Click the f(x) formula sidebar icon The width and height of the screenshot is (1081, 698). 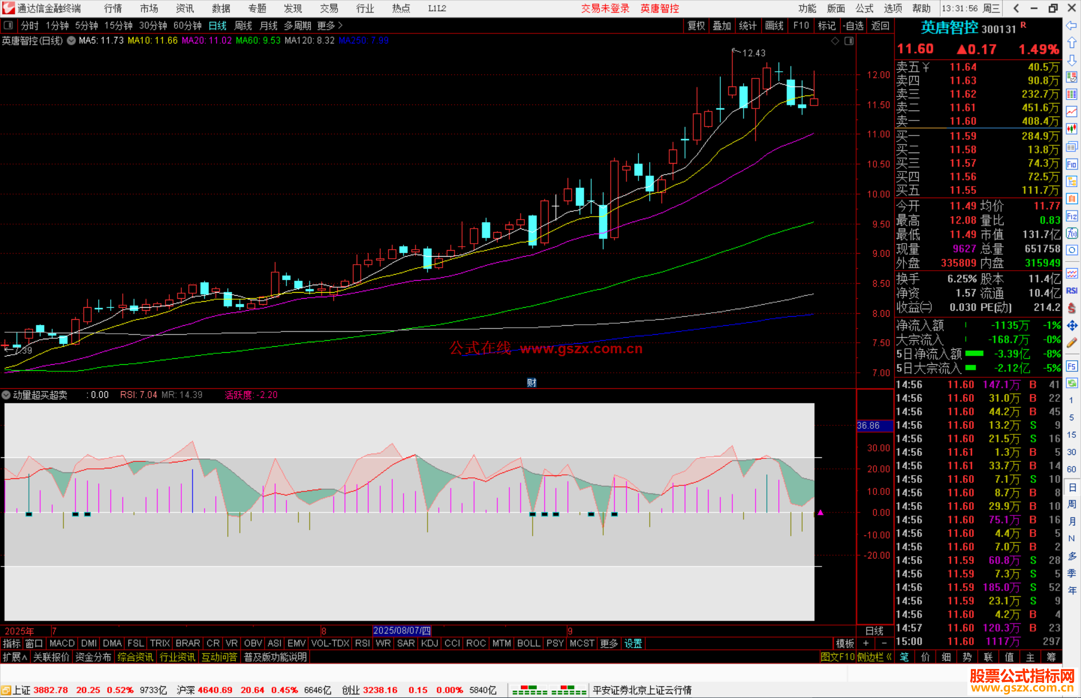tap(1071, 233)
